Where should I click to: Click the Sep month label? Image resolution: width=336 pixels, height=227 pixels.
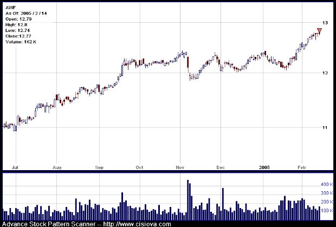click(x=99, y=167)
